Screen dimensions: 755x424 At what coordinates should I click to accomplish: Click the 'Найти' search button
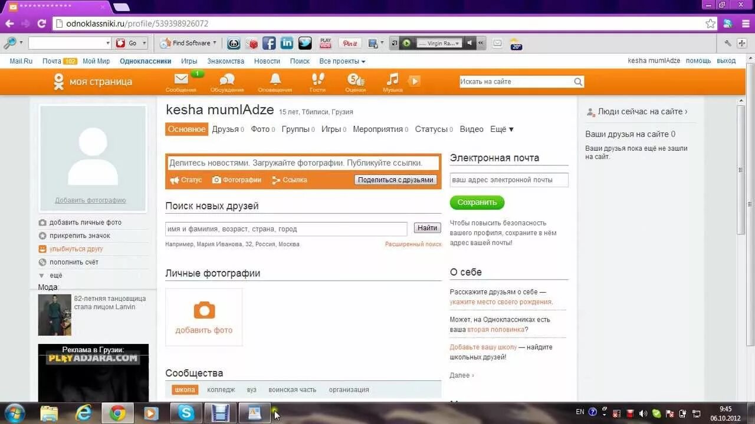click(x=427, y=228)
